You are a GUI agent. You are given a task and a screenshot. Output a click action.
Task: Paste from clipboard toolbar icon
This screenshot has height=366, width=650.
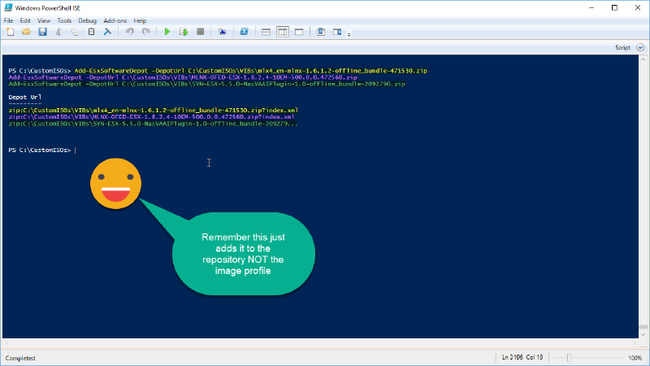tap(91, 32)
